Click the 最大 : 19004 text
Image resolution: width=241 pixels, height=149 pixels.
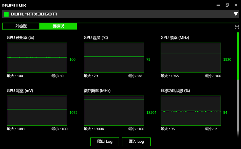point(94,129)
